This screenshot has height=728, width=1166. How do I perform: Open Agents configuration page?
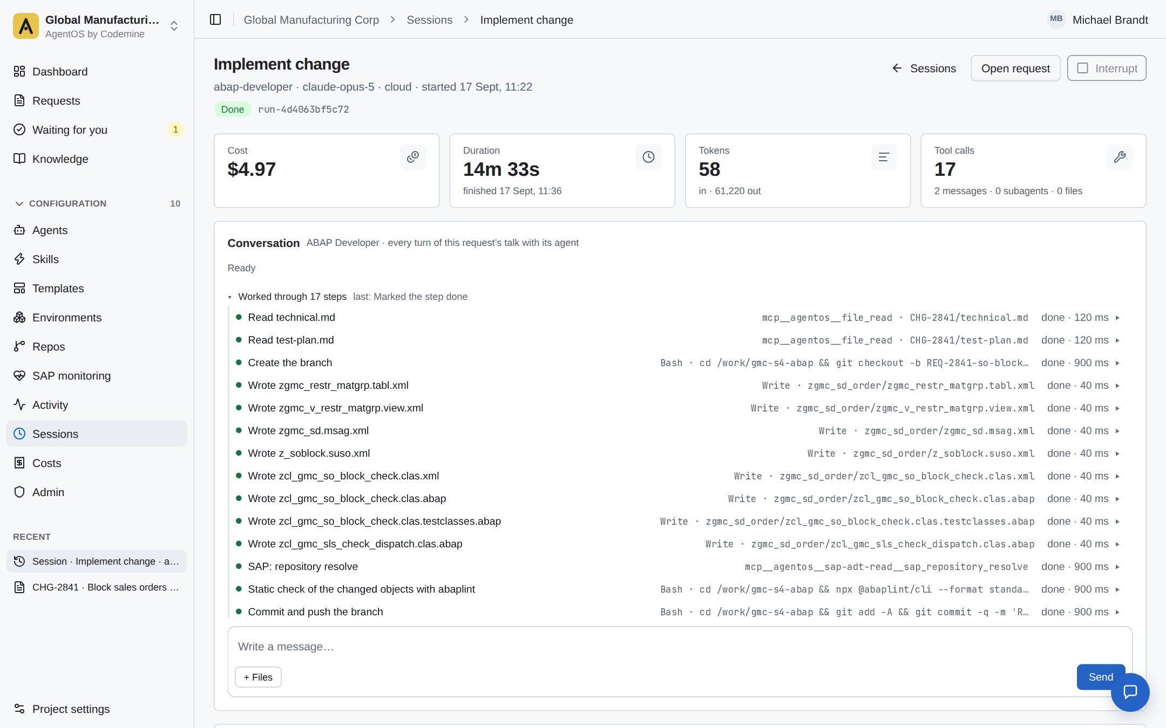pyautogui.click(x=97, y=230)
